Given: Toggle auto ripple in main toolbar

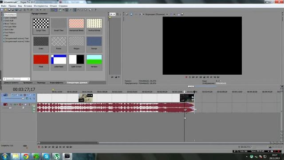Looking at the screenshot, I should pos(60,10).
